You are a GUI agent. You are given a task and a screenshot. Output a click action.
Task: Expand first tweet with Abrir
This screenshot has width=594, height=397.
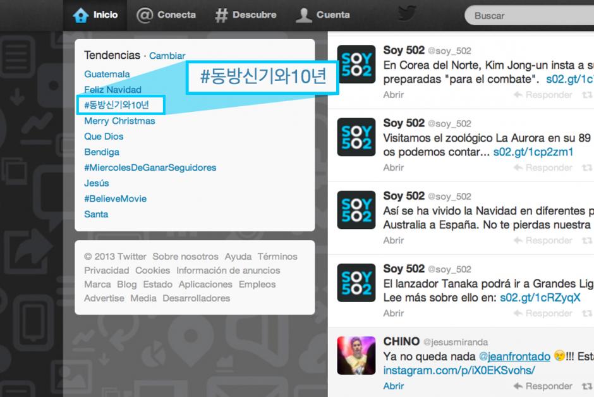point(393,95)
